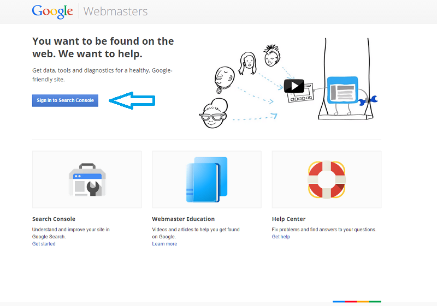Follow the Learn more link

(164, 244)
